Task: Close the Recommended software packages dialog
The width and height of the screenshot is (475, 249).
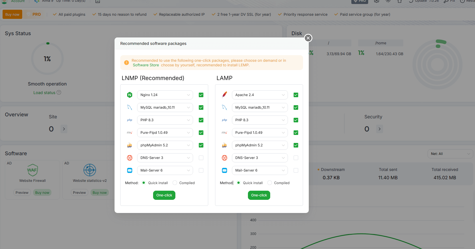Action: coord(308,38)
